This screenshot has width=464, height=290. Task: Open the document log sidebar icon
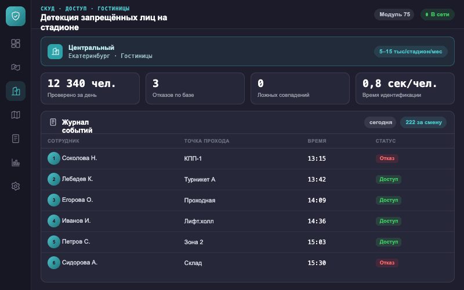point(16,139)
